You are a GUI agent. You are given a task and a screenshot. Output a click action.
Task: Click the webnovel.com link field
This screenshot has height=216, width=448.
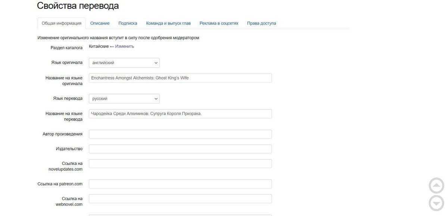tap(180, 198)
